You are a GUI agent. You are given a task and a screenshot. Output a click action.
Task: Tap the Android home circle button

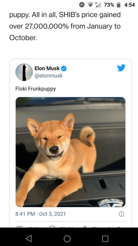67,239
